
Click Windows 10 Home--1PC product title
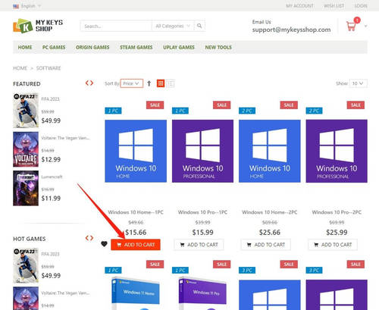(136, 212)
